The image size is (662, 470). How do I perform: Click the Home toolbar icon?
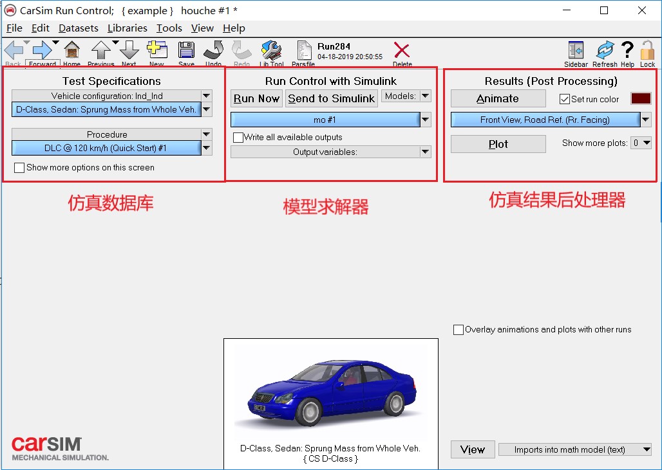coord(71,51)
